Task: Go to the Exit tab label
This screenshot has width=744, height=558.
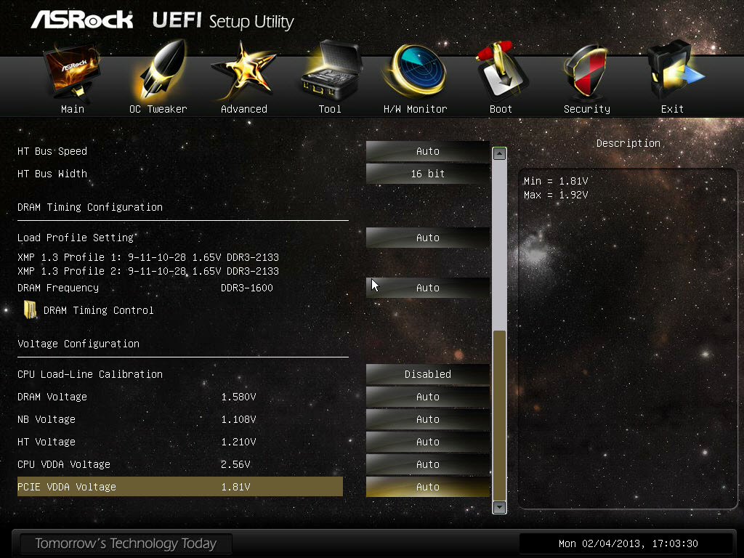Action: (672, 109)
